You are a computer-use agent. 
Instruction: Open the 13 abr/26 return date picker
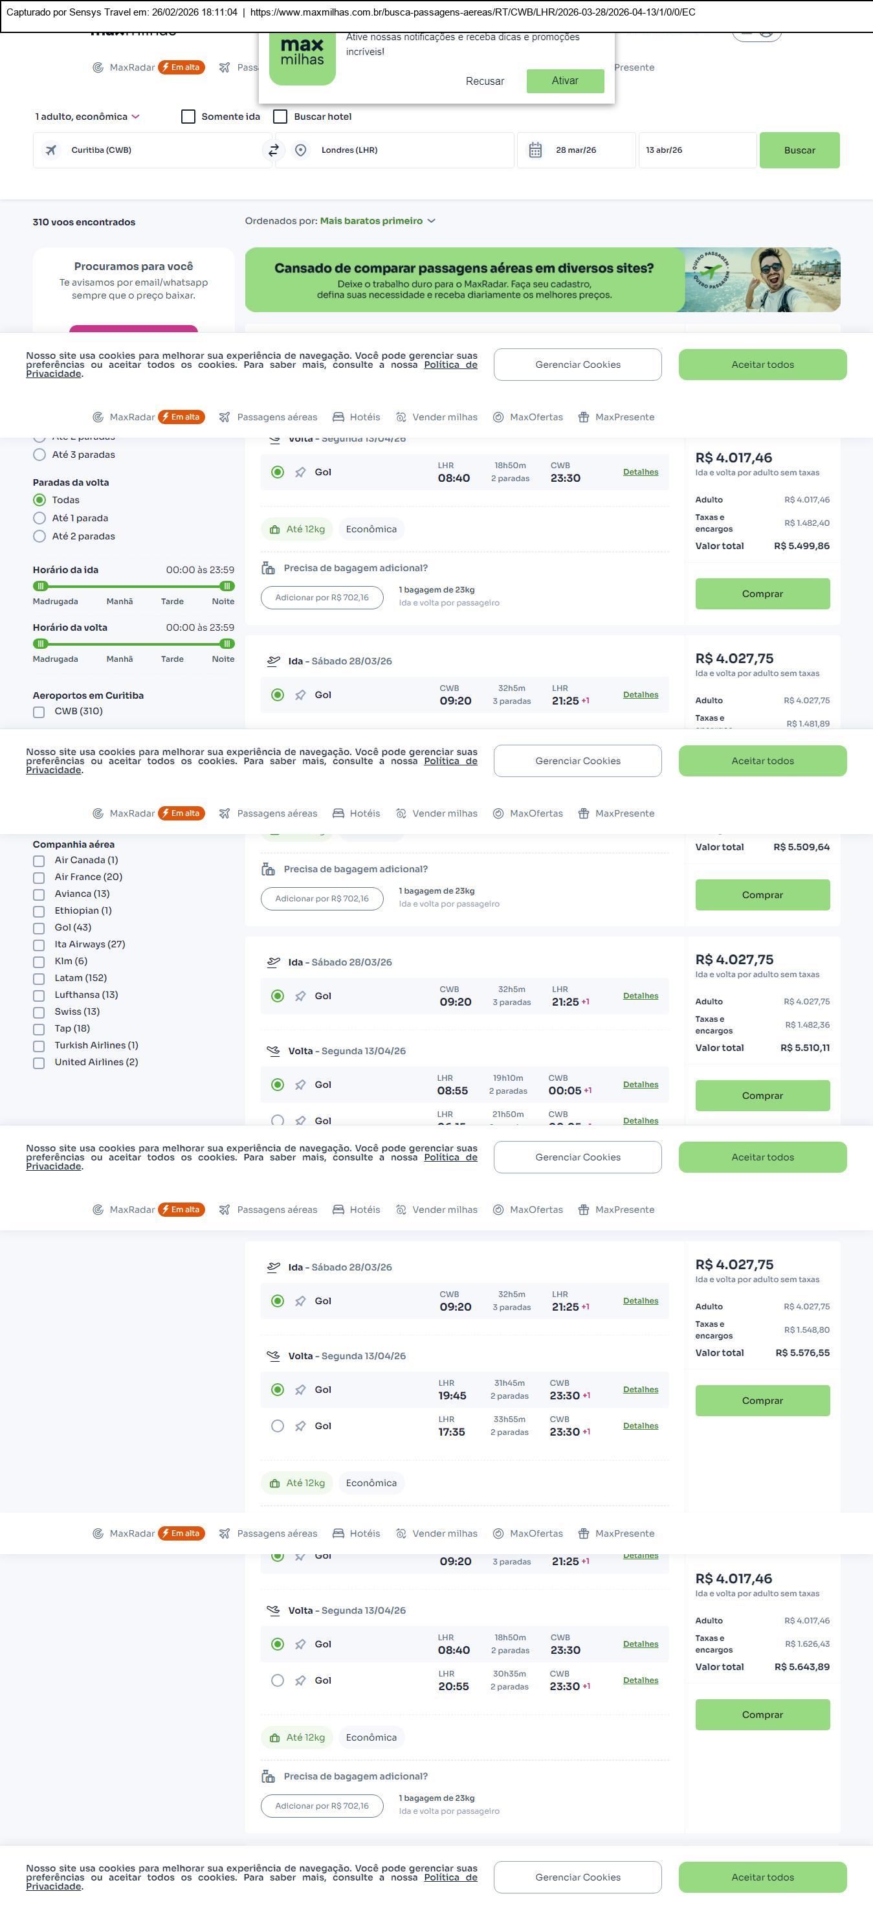(x=697, y=150)
